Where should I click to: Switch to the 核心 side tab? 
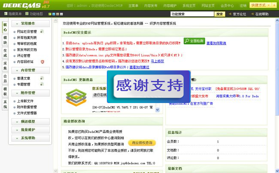[5, 27]
